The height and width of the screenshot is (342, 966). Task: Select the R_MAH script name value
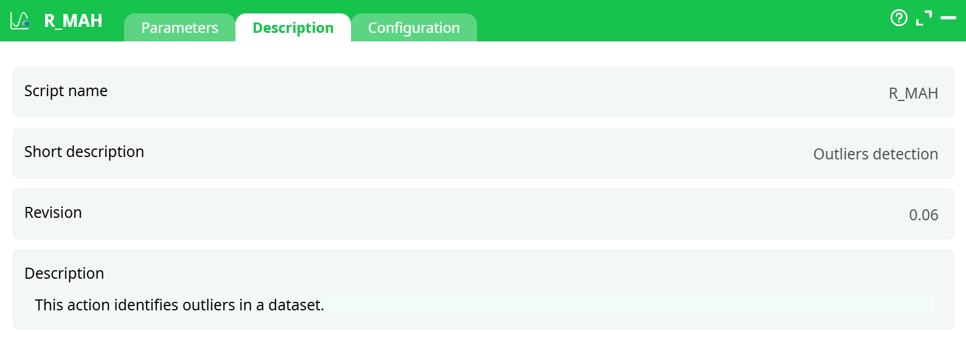(912, 94)
